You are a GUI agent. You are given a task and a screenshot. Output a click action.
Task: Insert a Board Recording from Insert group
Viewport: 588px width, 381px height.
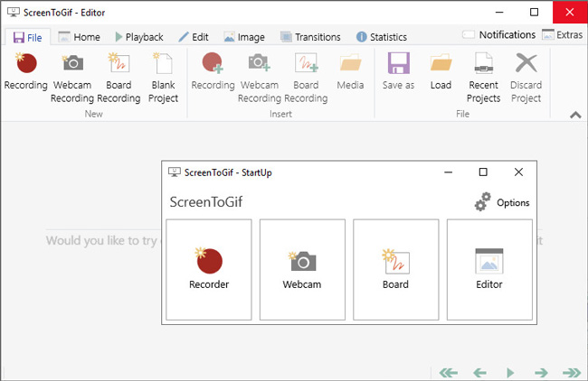click(306, 78)
